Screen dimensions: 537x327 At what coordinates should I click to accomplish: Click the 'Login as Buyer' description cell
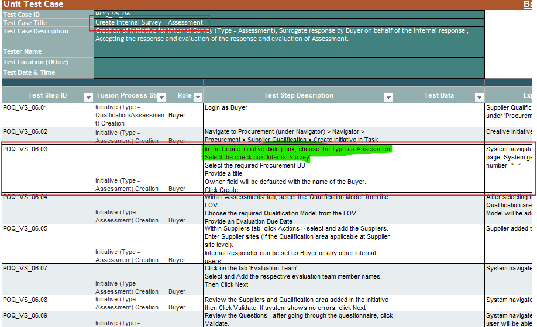298,115
